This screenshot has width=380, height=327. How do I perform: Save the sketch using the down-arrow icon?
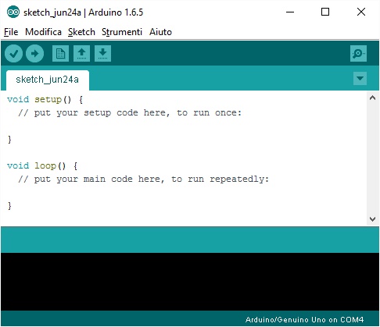102,54
